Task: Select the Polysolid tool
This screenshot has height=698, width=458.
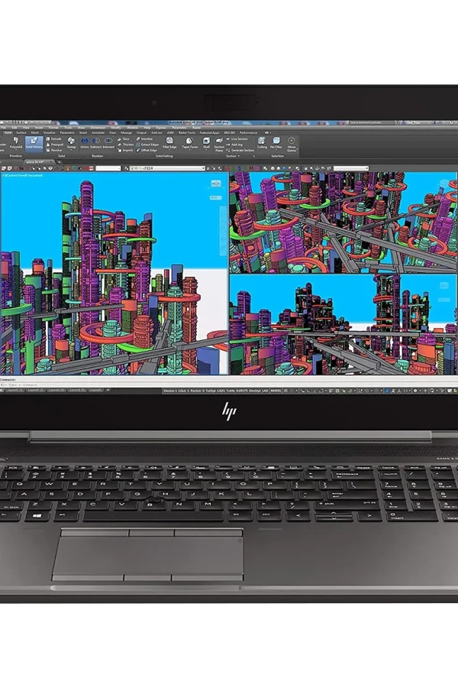Action: 16,142
